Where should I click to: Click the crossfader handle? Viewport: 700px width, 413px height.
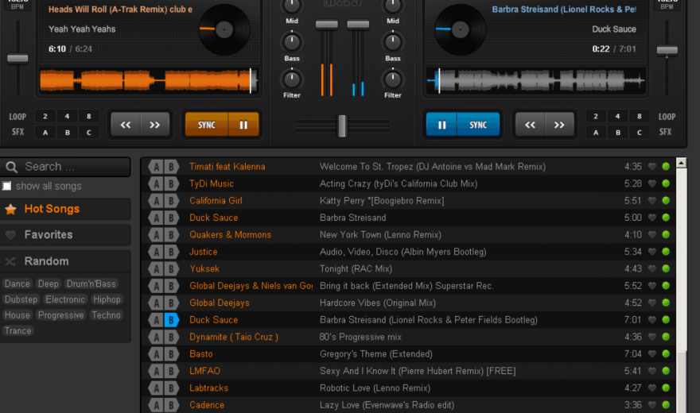[x=342, y=125]
